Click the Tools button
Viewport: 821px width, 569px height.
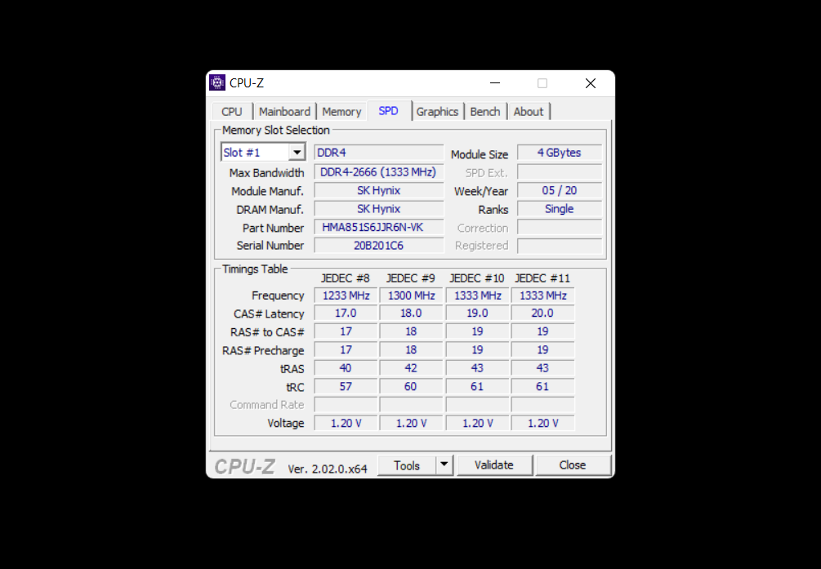point(407,465)
